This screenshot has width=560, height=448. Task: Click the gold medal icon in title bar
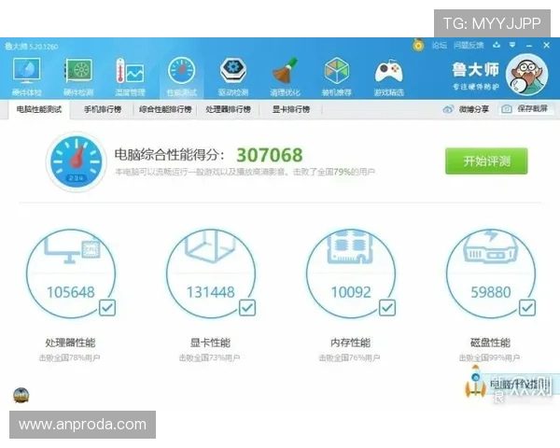(x=418, y=45)
